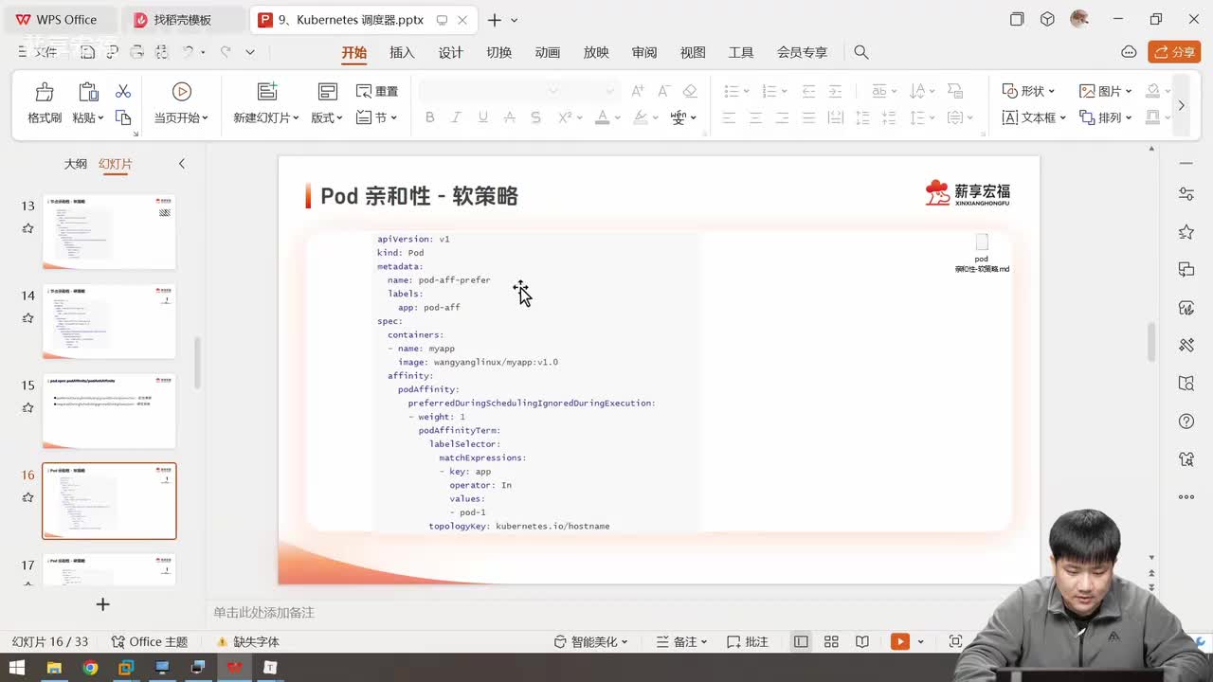This screenshot has width=1213, height=682.
Task: Switch to Outline (大纲) panel view
Action: [x=76, y=164]
